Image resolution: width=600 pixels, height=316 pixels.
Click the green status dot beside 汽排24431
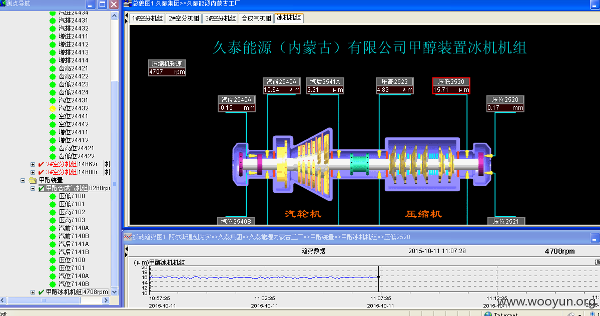53,20
